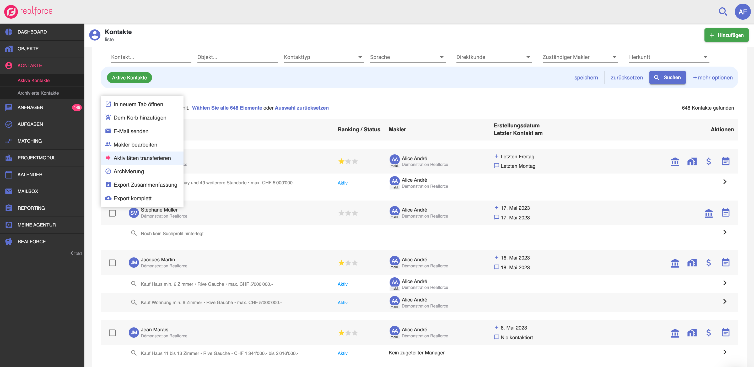Choose Aktivitäten transferieren
Screen dimensions: 754x367
[142, 158]
